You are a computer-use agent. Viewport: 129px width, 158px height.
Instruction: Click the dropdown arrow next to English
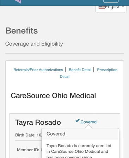(x=123, y=7)
